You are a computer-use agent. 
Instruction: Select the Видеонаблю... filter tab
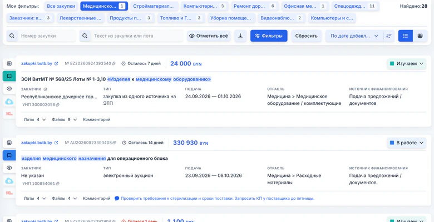point(282,18)
